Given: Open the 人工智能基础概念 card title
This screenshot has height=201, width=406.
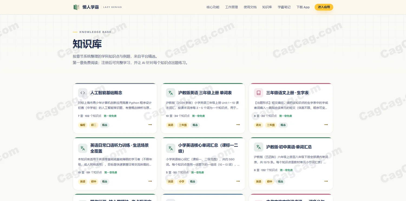Looking at the screenshot, I should pyautogui.click(x=106, y=93).
